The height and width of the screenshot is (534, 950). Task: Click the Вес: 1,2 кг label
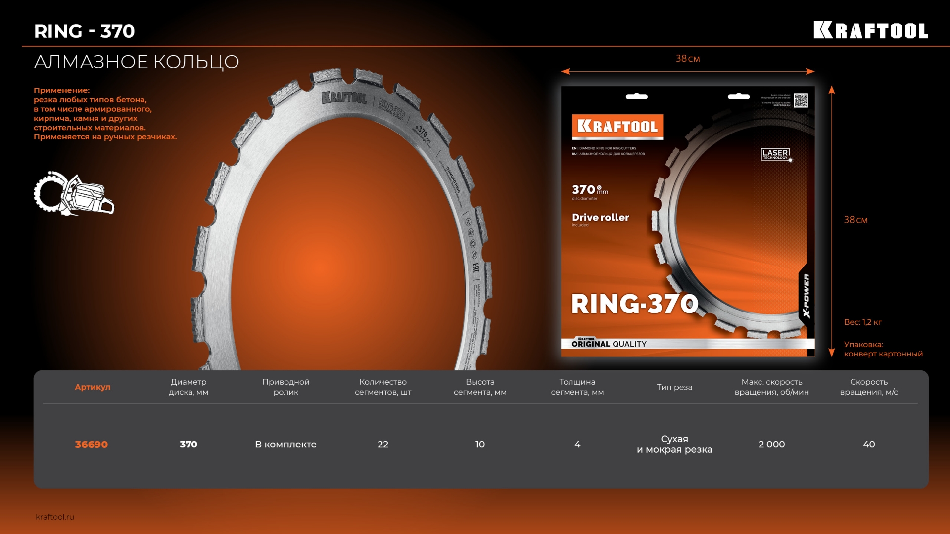[862, 322]
